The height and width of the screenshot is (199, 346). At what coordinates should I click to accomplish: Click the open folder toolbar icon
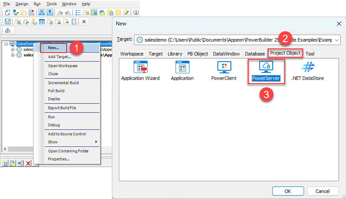23,13
